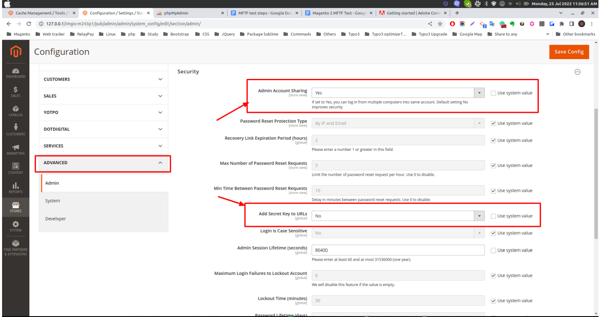Click the Admin Session Lifetime input field
This screenshot has height=317, width=603.
coord(398,250)
